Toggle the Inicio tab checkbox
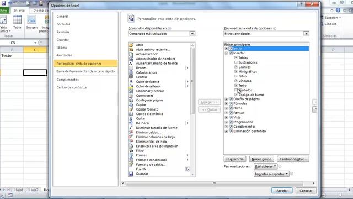The image size is (353, 199). [231, 49]
